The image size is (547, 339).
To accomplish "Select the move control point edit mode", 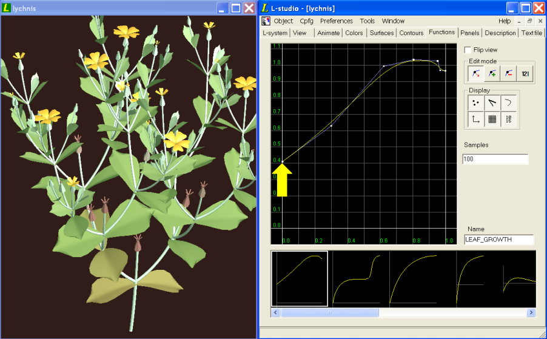I will (476, 73).
